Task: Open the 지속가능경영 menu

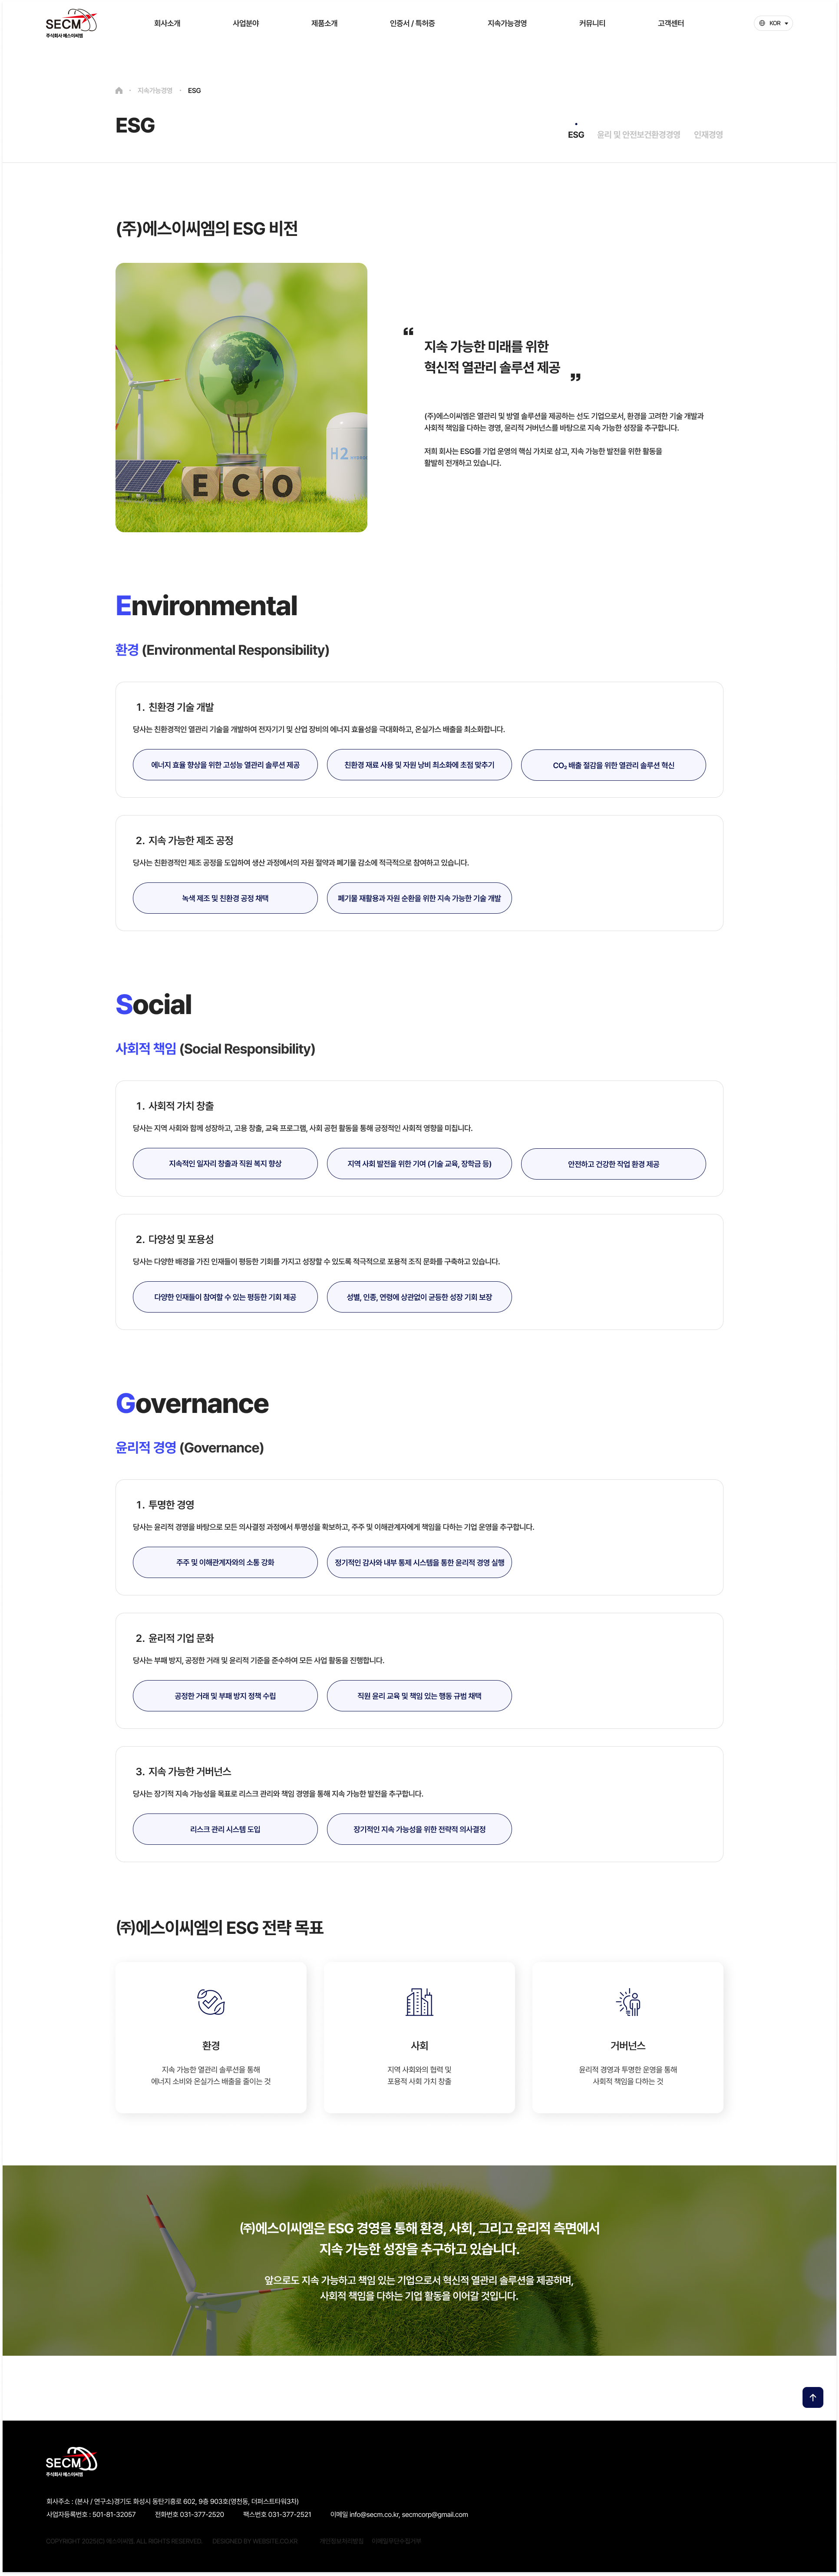Action: [507, 23]
